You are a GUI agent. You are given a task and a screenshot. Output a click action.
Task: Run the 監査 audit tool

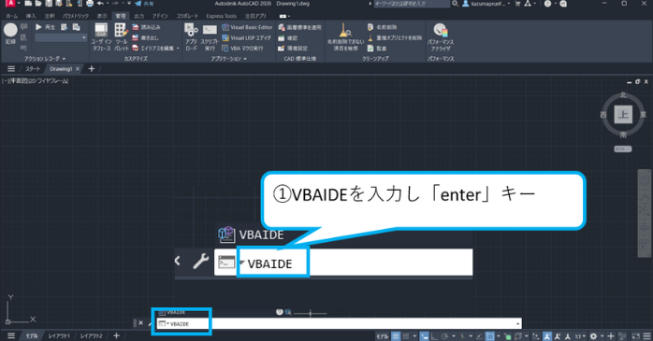point(377,49)
